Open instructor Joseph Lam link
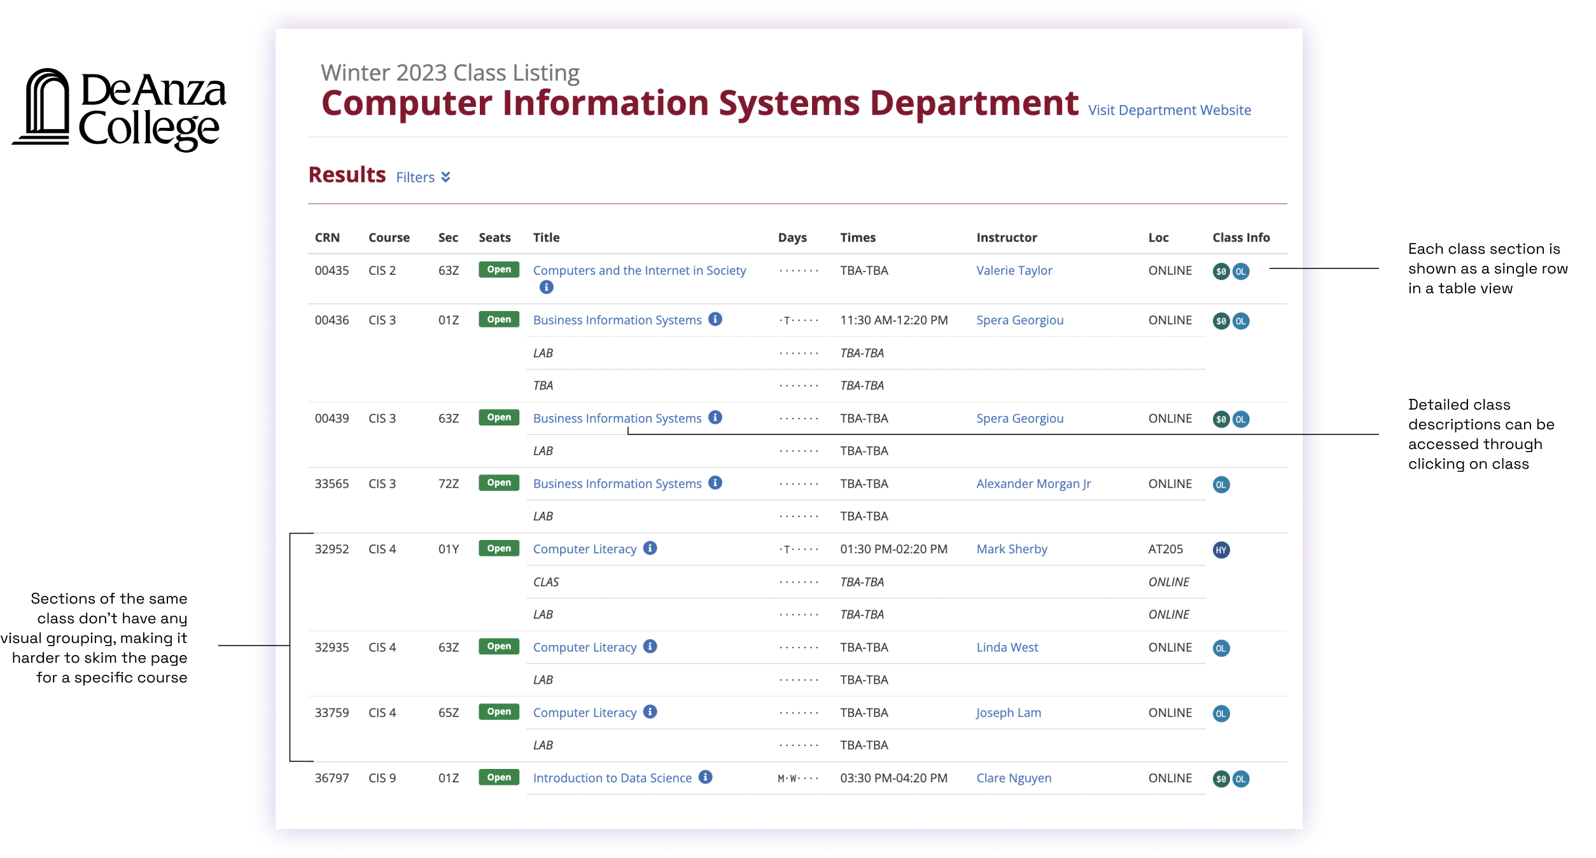Image resolution: width=1596 pixels, height=858 pixels. [1009, 712]
